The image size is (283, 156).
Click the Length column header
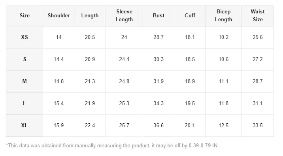(90, 16)
